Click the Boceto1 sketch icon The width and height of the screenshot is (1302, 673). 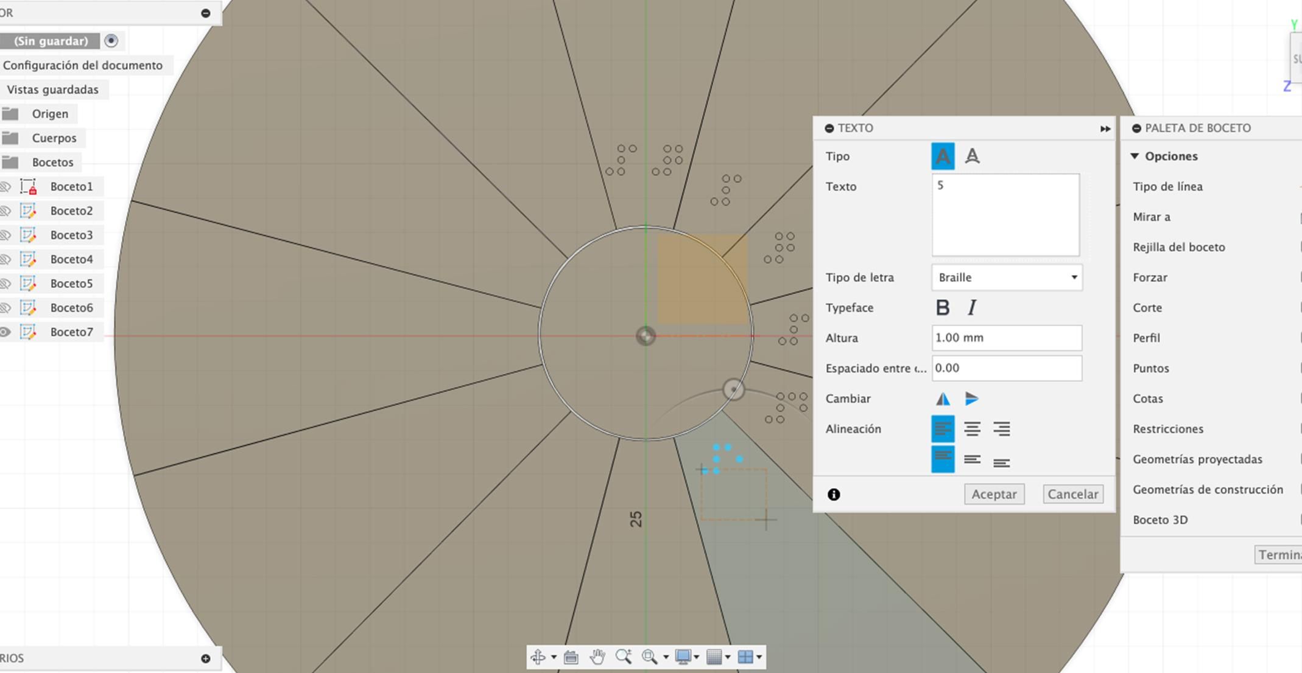tap(28, 187)
